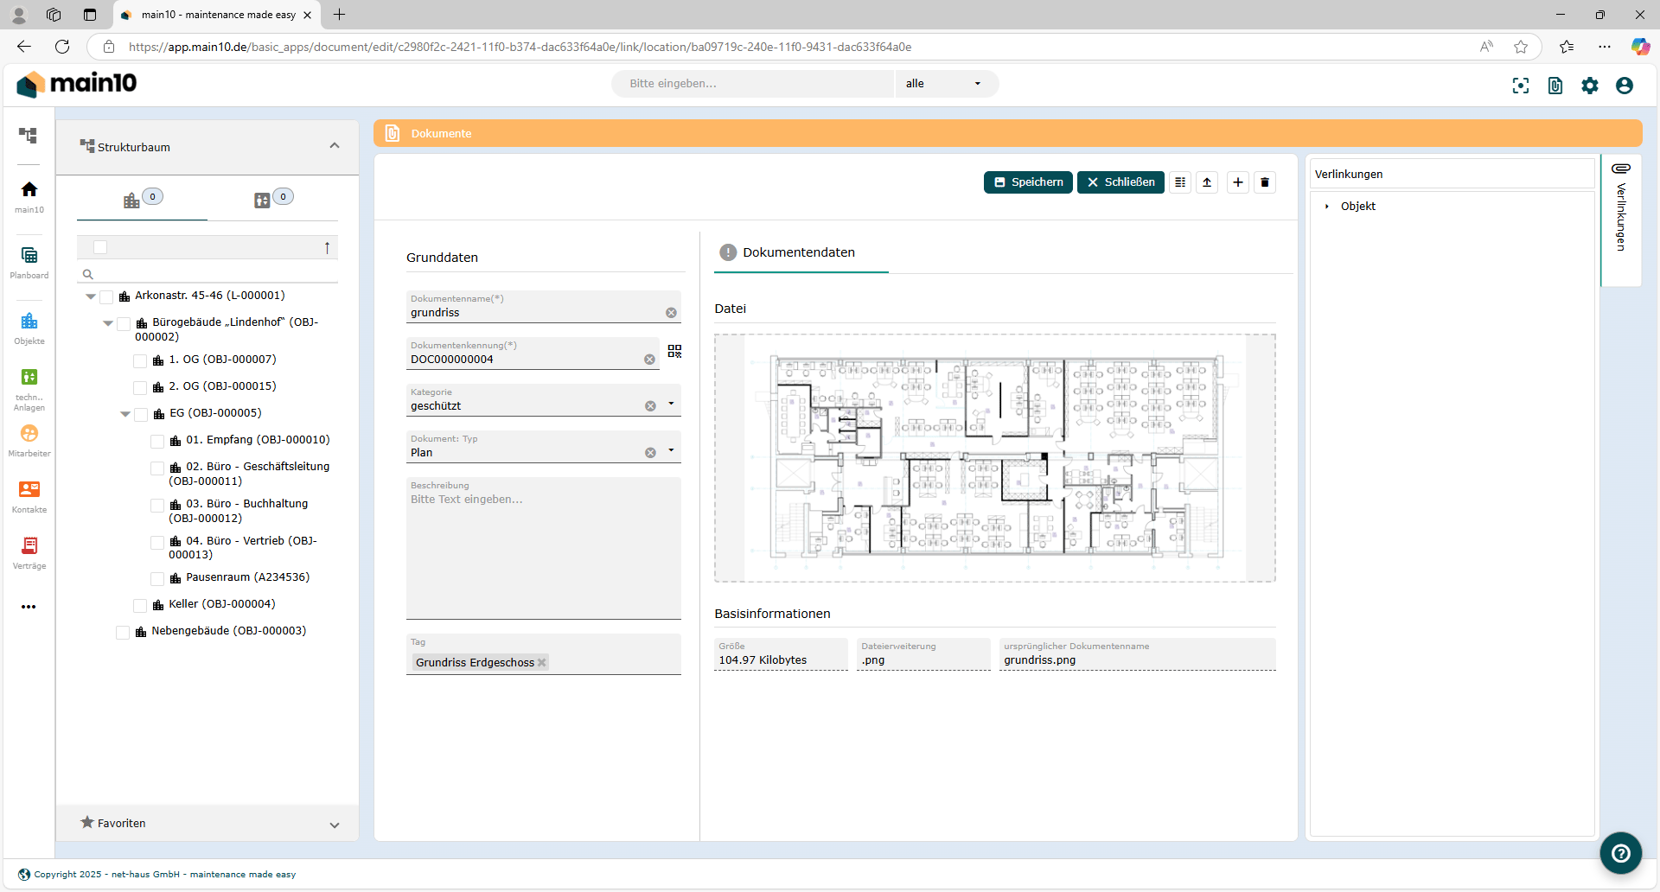The height and width of the screenshot is (892, 1660).
Task: Click the global search field 'Bitte eingeben'
Action: point(752,84)
